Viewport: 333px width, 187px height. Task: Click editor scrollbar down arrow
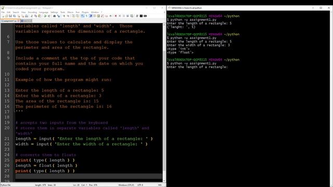[164, 181]
